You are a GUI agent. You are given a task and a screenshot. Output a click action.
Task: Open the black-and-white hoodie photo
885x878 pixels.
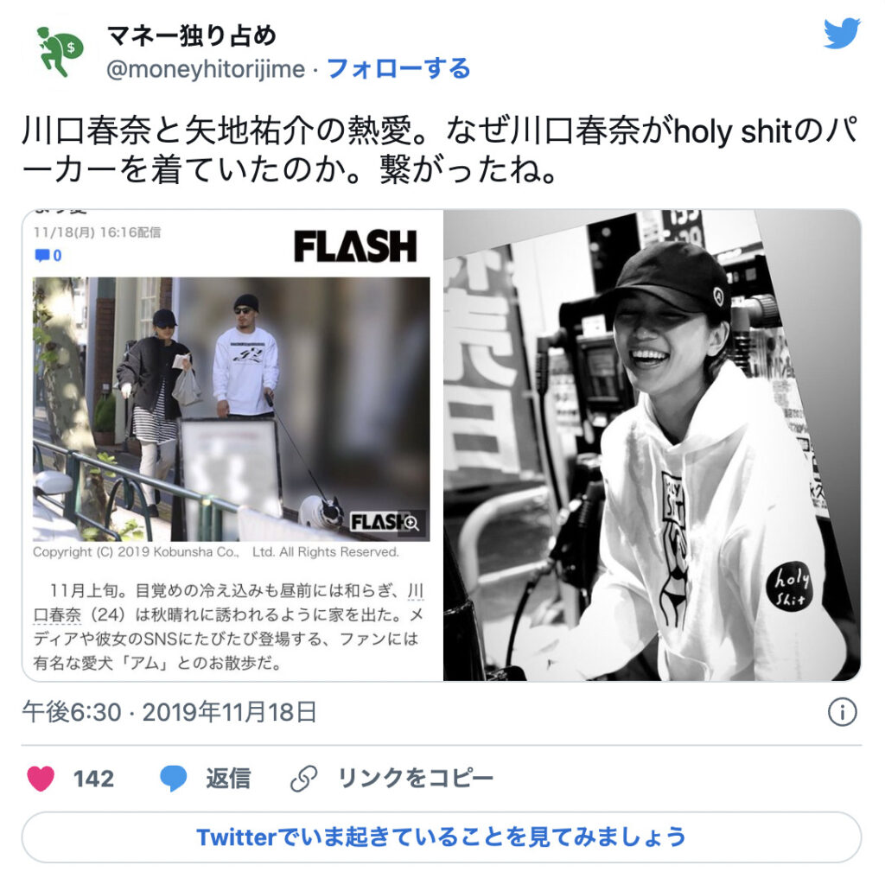(x=652, y=445)
